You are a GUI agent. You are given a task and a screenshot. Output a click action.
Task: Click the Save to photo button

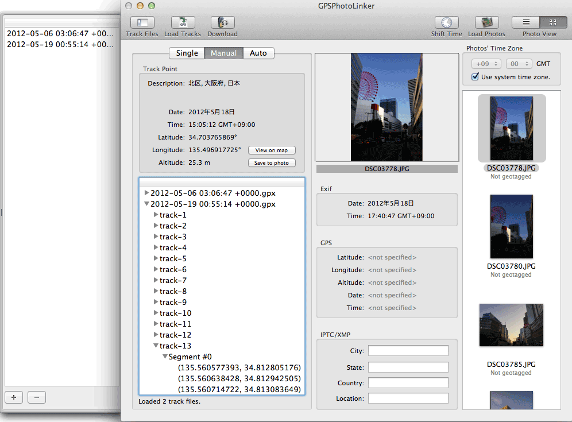click(x=272, y=163)
